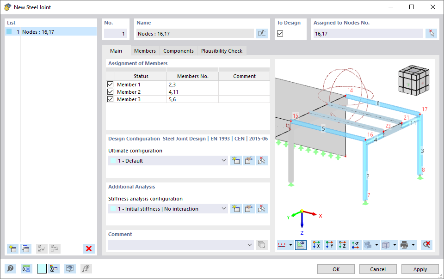Click the invert selection icon below the list
Screen dimensions: 444x279
[x=55, y=249]
